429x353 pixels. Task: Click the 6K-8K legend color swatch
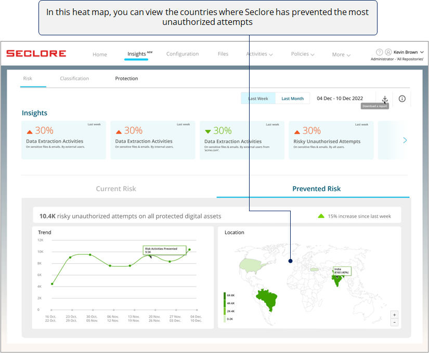225,296
